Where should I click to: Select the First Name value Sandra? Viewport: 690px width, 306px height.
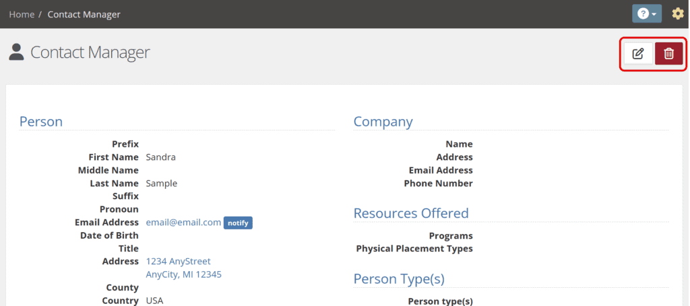(160, 157)
